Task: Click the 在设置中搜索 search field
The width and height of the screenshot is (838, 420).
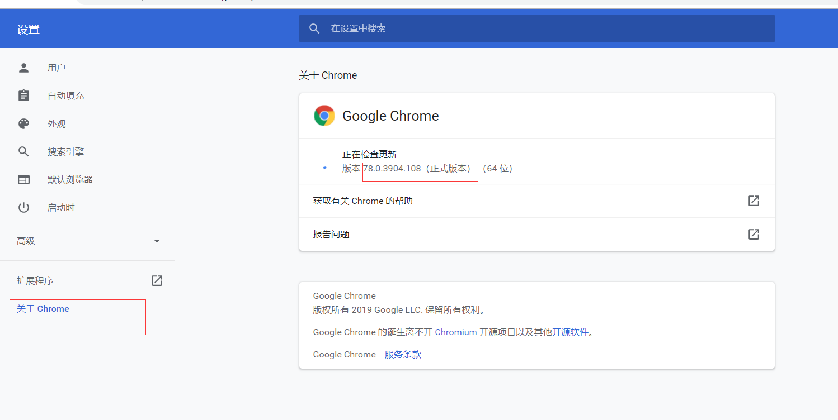Action: 536,28
